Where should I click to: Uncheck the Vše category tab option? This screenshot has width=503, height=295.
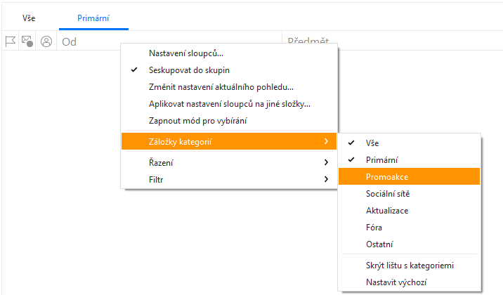(372, 143)
